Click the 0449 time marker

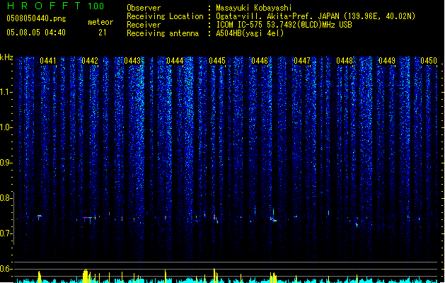coord(387,61)
